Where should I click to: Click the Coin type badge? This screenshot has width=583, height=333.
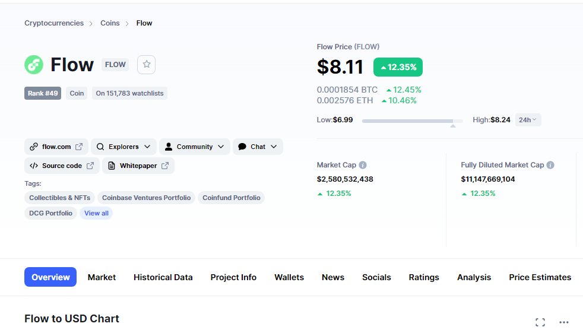pos(77,93)
